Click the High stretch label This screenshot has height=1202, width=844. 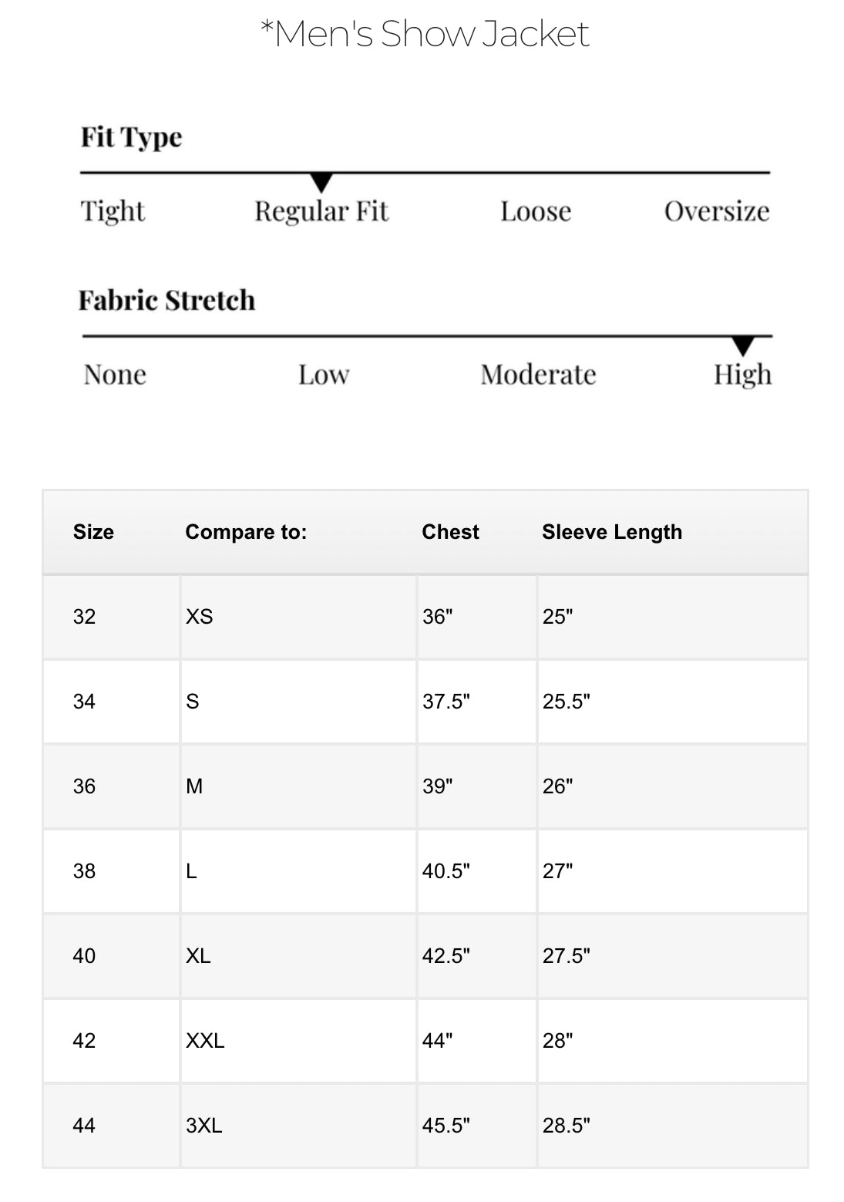[742, 375]
